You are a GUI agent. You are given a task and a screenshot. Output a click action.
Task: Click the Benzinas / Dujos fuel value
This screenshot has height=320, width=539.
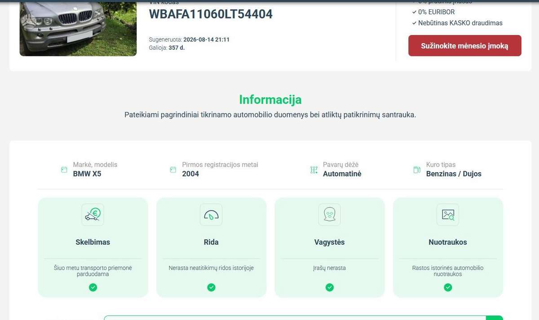(x=454, y=174)
